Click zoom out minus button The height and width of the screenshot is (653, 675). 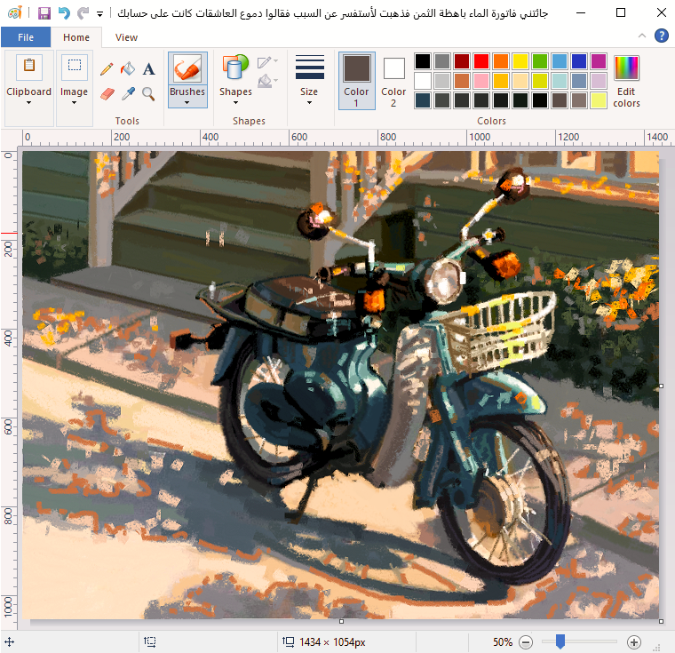[x=526, y=642]
